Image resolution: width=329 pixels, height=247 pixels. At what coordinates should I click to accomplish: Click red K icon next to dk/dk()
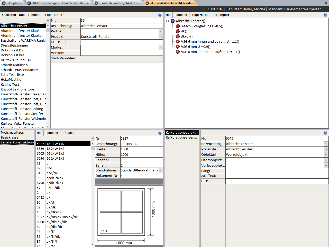(x=178, y=36)
